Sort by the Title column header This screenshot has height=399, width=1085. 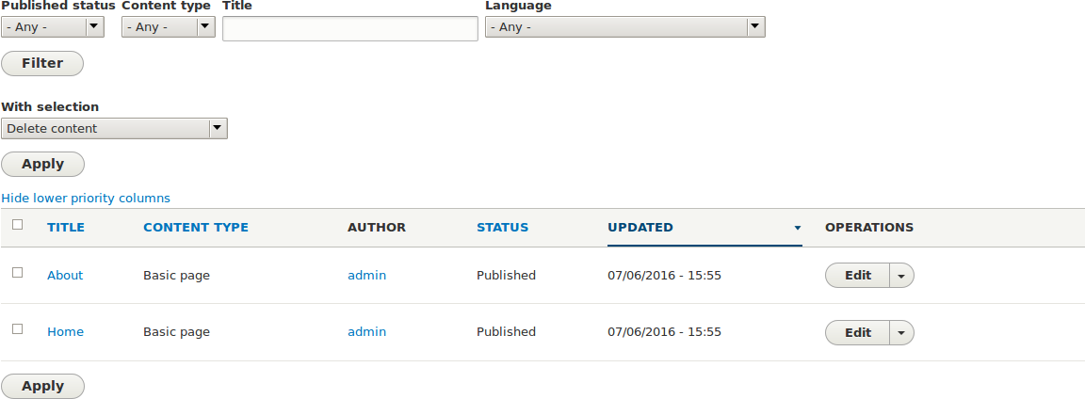click(66, 228)
